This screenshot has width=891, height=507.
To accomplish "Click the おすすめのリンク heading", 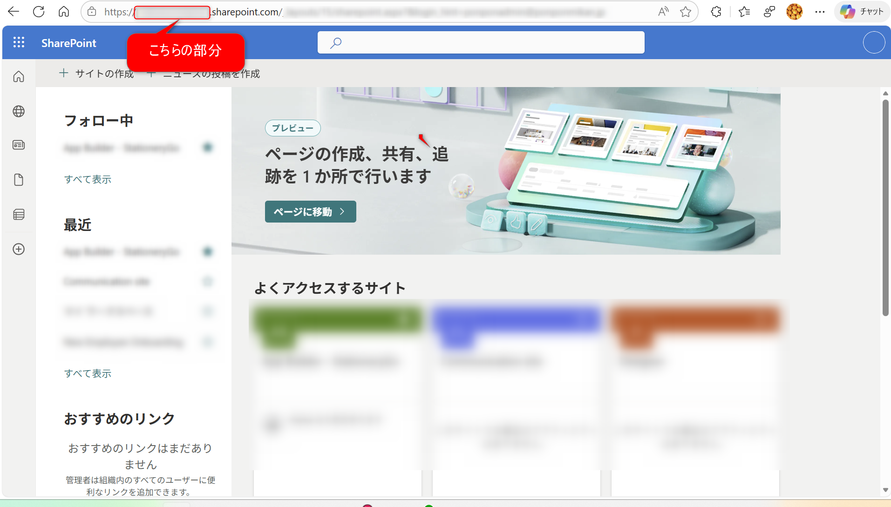I will [119, 419].
